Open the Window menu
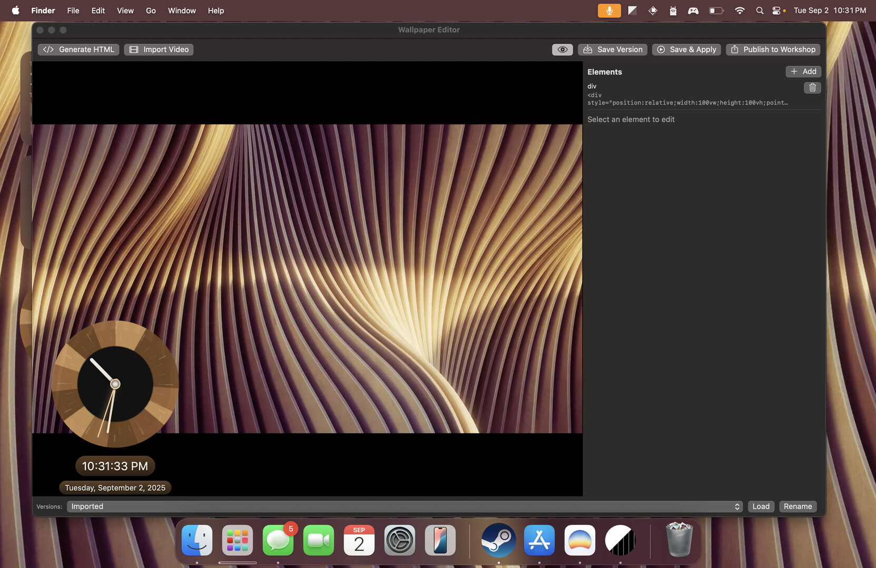 coord(182,10)
